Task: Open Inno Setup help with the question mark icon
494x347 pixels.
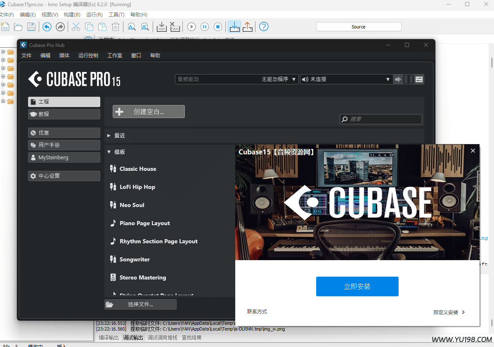Action: tap(264, 26)
